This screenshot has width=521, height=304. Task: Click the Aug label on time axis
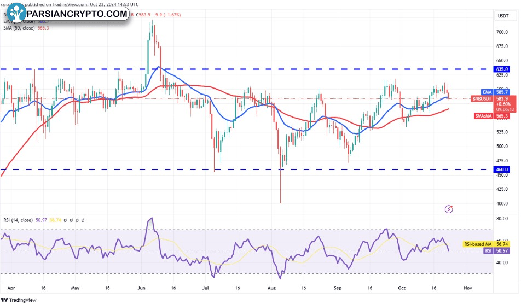[271, 288]
